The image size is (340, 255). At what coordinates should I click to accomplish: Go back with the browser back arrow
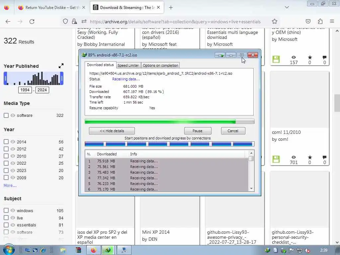pos(8,22)
